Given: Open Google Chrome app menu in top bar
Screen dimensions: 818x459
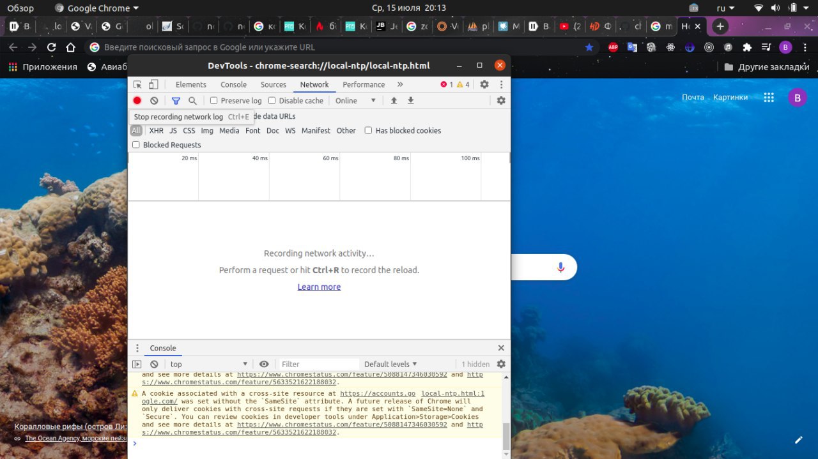Looking at the screenshot, I should (x=97, y=8).
